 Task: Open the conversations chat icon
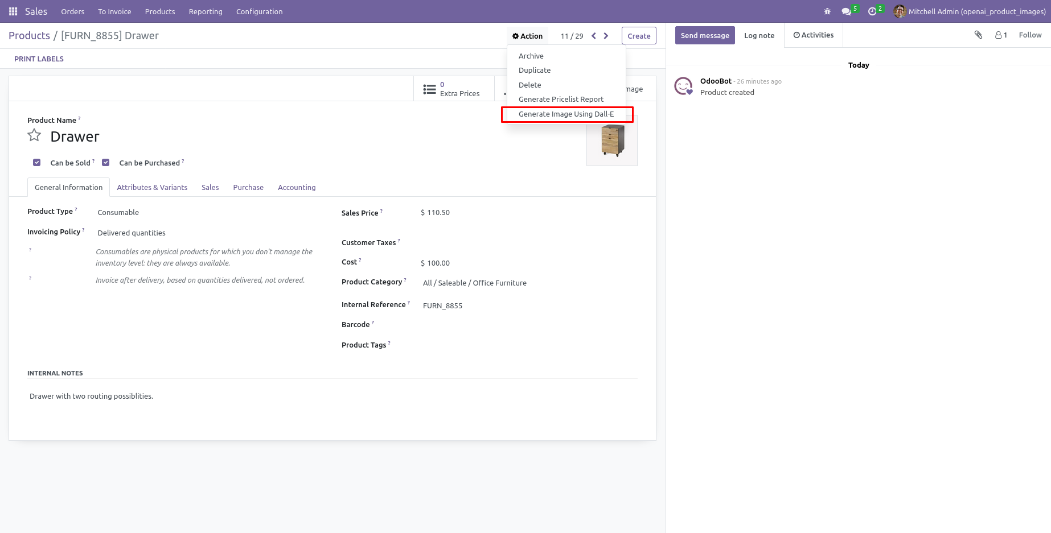[847, 11]
